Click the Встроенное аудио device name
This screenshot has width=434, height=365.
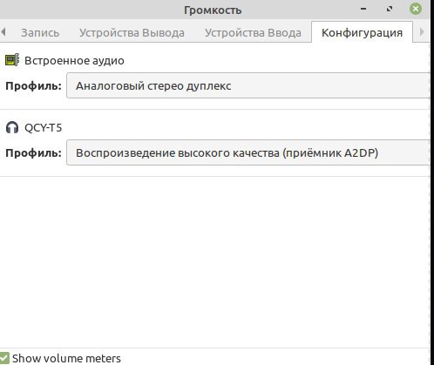[x=74, y=60]
